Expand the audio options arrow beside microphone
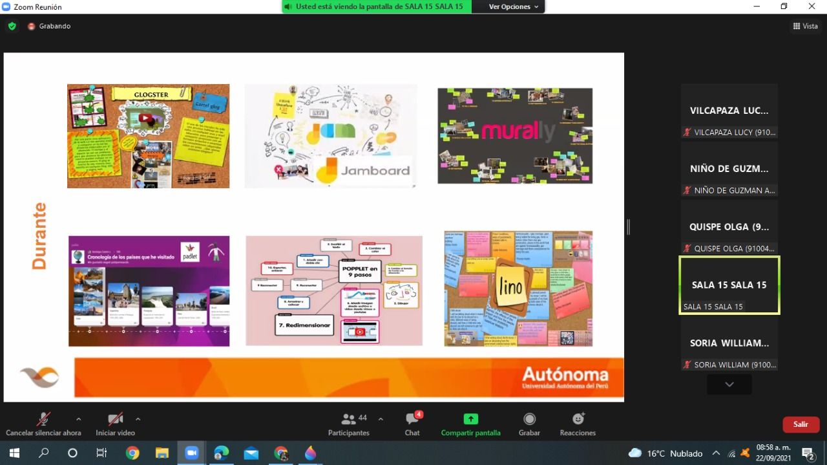The image size is (827, 465). click(78, 419)
